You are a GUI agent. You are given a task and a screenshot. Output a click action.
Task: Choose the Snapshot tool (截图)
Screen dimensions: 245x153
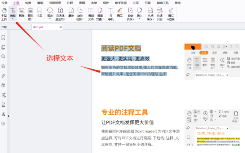point(22,12)
